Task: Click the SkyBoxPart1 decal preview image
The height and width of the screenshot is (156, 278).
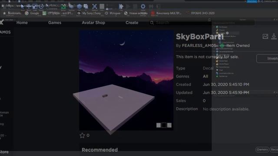Action: (x=126, y=80)
